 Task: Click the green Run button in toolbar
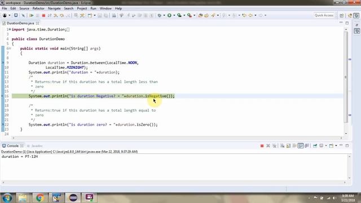(169, 15)
